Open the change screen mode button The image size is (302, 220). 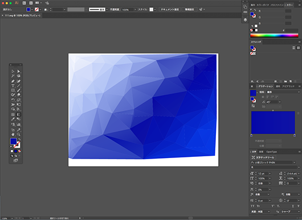coord(16,160)
